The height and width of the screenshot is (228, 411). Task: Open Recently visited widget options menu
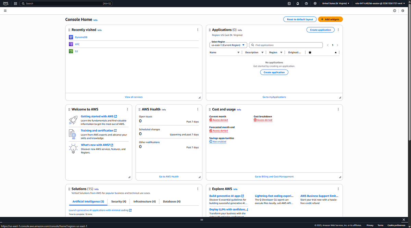click(198, 30)
